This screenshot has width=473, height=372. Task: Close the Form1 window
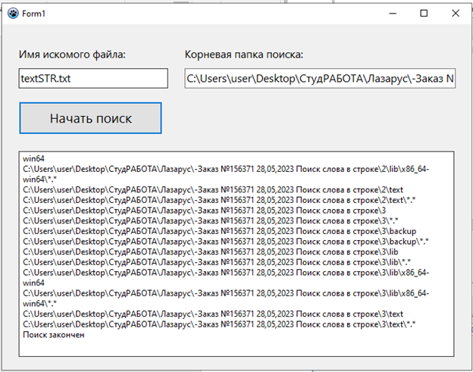point(455,13)
